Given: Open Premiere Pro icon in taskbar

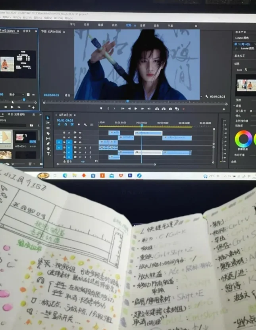Looking at the screenshot, I should point(130,175).
